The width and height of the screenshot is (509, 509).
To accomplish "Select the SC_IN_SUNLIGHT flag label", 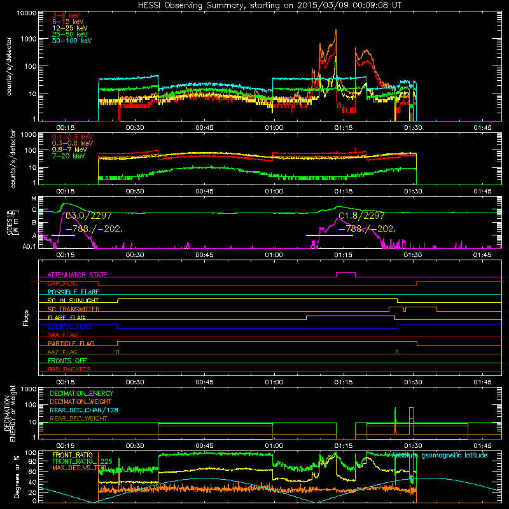I will pos(73,300).
